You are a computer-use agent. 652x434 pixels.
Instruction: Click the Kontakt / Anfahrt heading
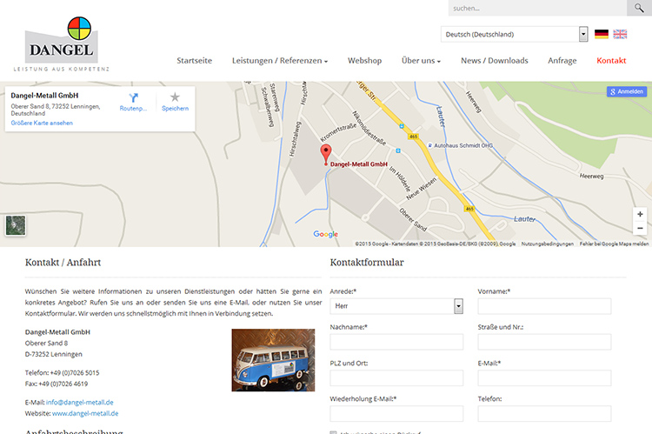point(63,263)
